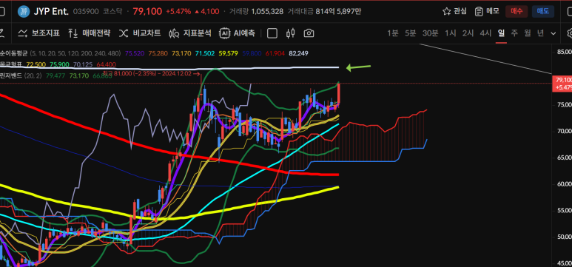Click the red 79,100 price tag on axis
This screenshot has width=572, height=267.
pyautogui.click(x=563, y=83)
